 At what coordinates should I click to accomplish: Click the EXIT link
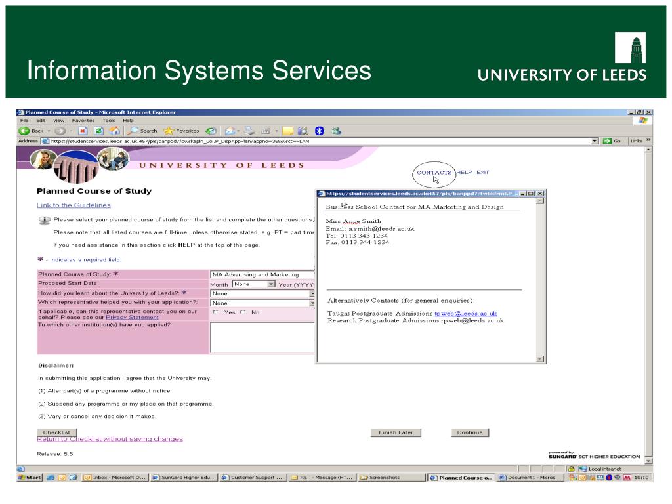point(482,172)
